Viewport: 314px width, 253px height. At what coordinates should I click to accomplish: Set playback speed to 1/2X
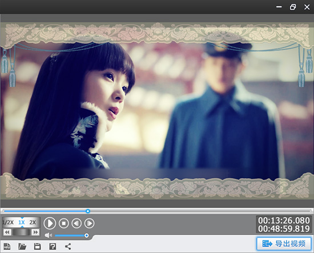[8, 222]
